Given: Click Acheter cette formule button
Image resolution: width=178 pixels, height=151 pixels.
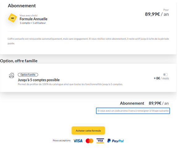Looking at the screenshot, I should [88, 131].
